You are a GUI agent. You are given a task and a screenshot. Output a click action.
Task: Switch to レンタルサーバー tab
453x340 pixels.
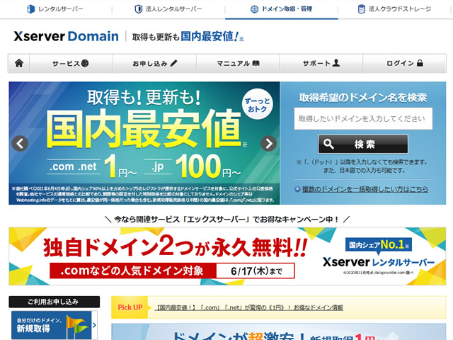[x=55, y=9]
